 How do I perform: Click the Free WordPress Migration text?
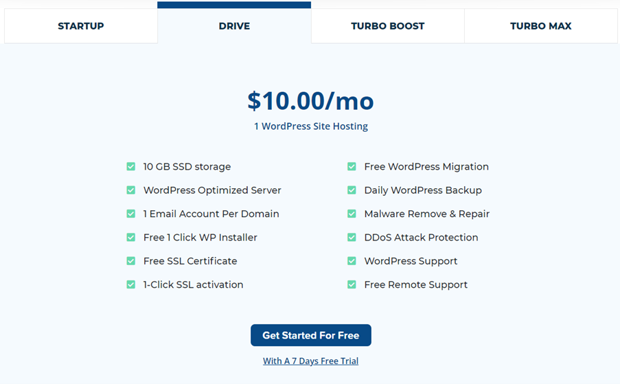coord(426,166)
